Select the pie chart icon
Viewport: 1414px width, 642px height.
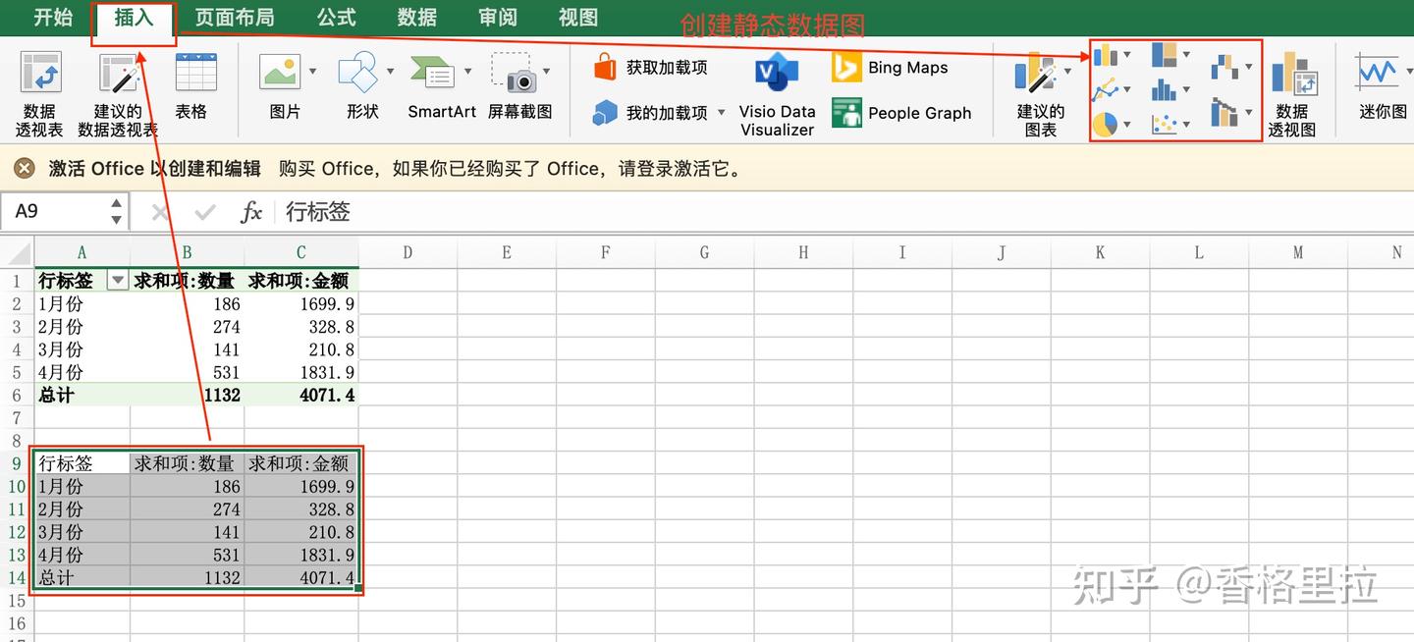coord(1106,125)
